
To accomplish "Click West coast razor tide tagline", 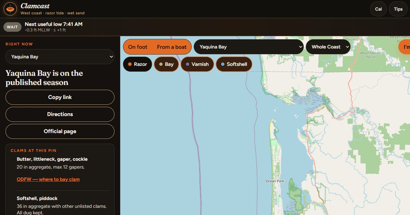I will click(x=52, y=13).
